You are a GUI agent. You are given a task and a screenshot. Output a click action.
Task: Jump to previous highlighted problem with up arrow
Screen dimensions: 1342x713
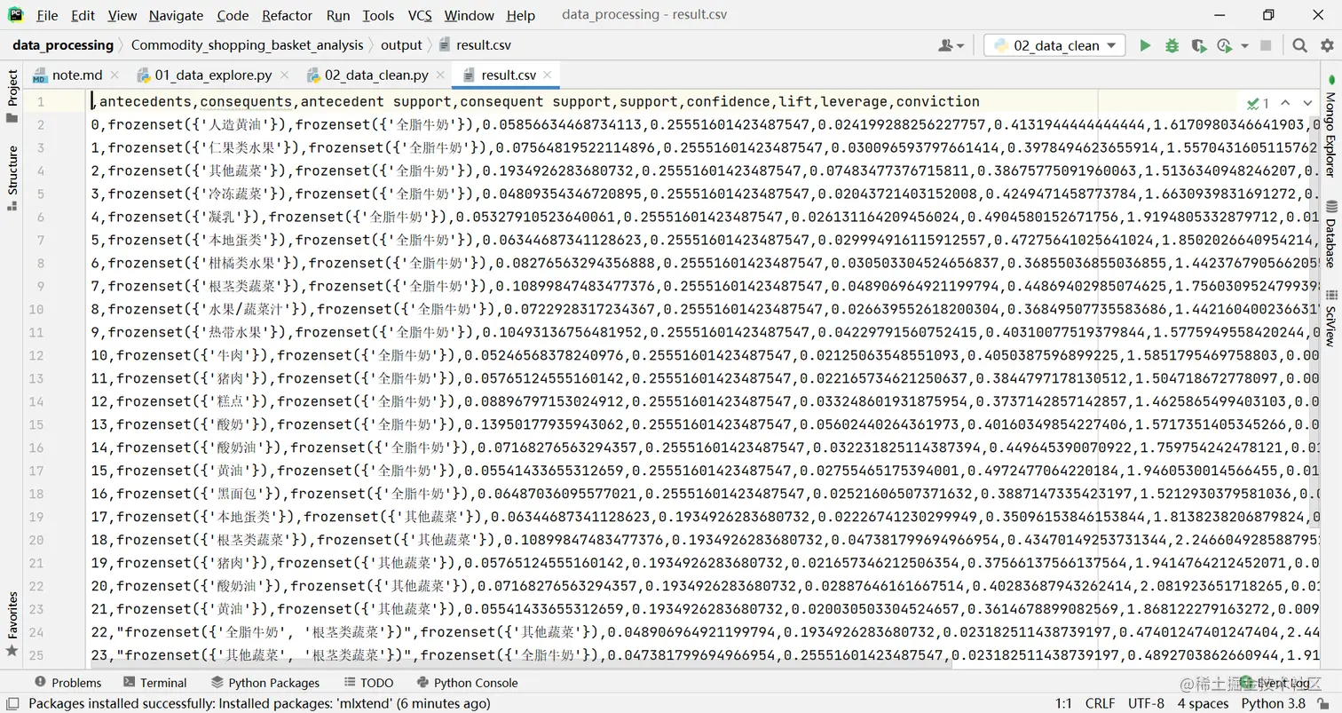[1284, 103]
